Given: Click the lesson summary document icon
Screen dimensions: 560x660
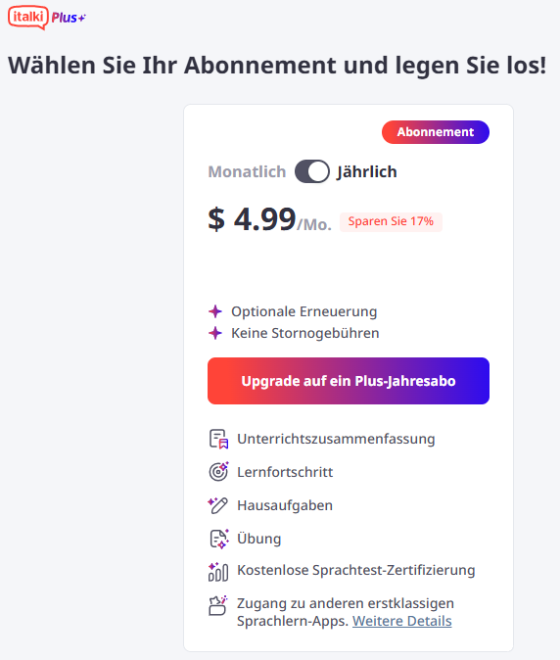Looking at the screenshot, I should click(218, 439).
